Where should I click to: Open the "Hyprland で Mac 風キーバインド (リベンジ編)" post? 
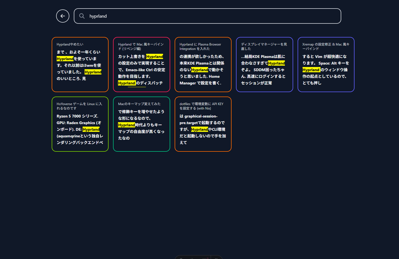pos(141,64)
